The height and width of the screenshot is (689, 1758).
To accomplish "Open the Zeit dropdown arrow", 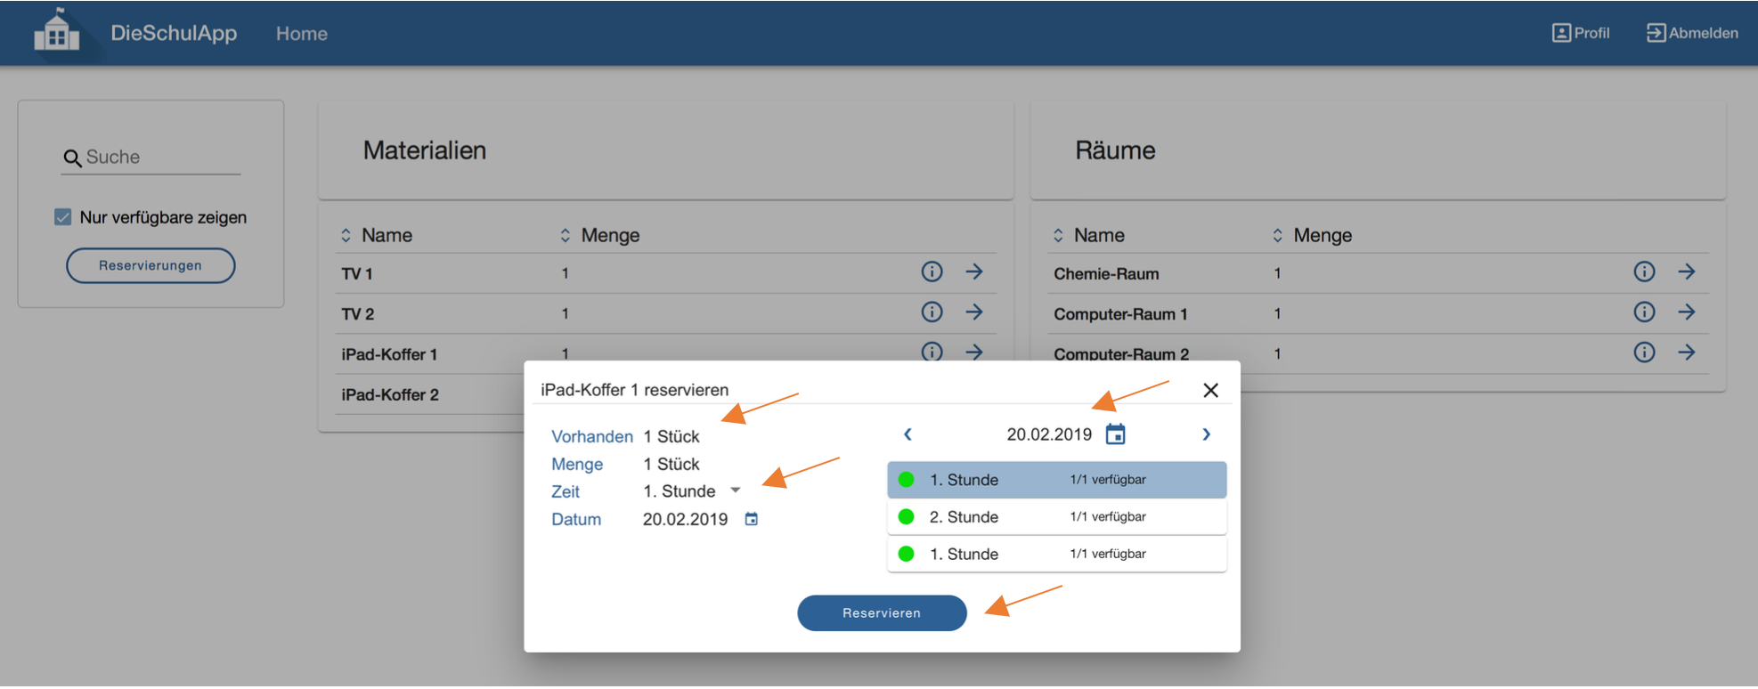I will [x=736, y=490].
